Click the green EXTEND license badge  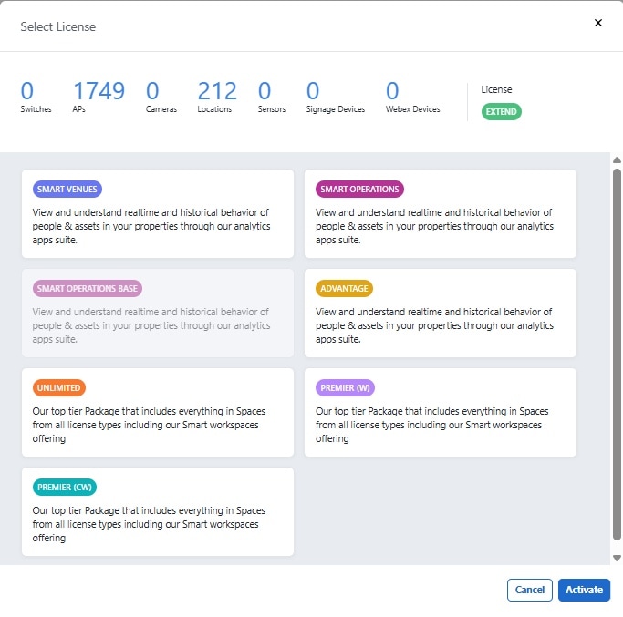(x=502, y=112)
